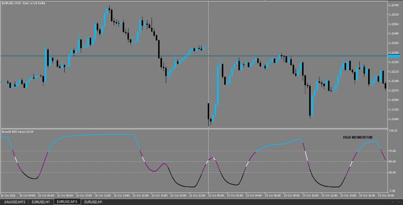The height and width of the screenshot is (205, 403).
Task: Click the 'HIGH MOMENTUM' label in indicator window
Action: (358, 137)
